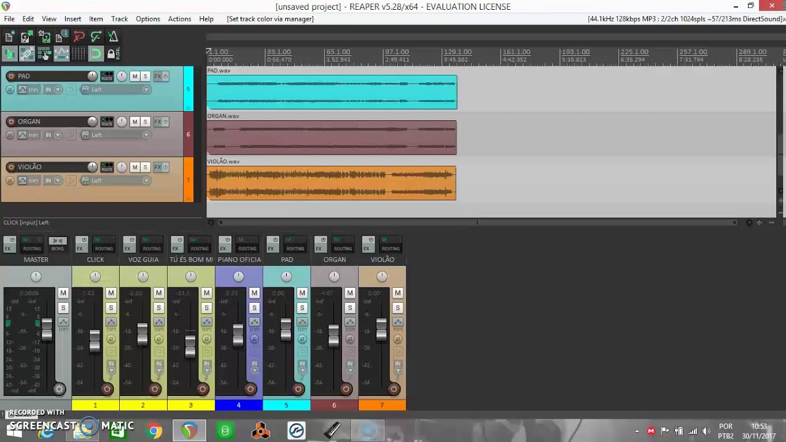Open the Actions menu
The image size is (786, 442).
pyautogui.click(x=179, y=19)
